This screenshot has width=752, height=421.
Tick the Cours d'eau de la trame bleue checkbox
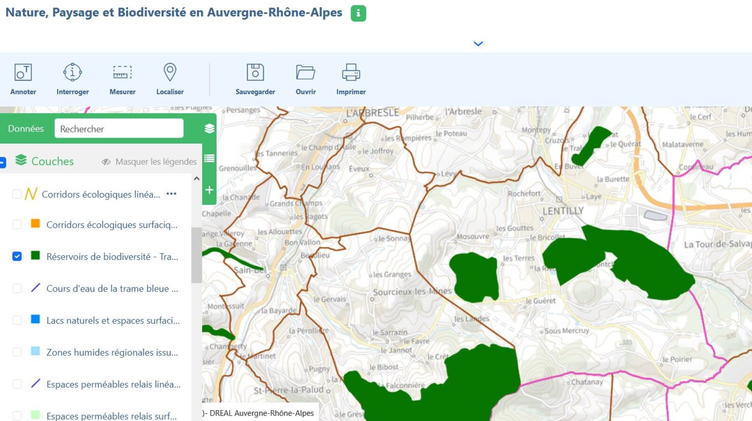tap(17, 288)
